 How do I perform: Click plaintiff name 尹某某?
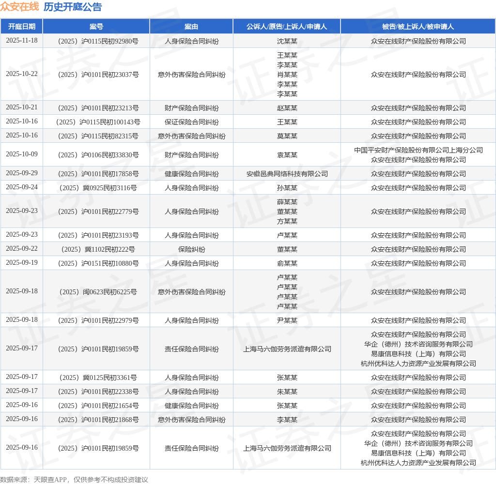(287, 320)
